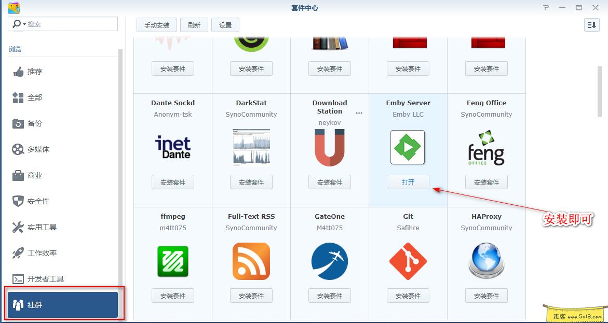Select the Full-Text RSS orange icon
The width and height of the screenshot is (608, 323).
pyautogui.click(x=251, y=261)
